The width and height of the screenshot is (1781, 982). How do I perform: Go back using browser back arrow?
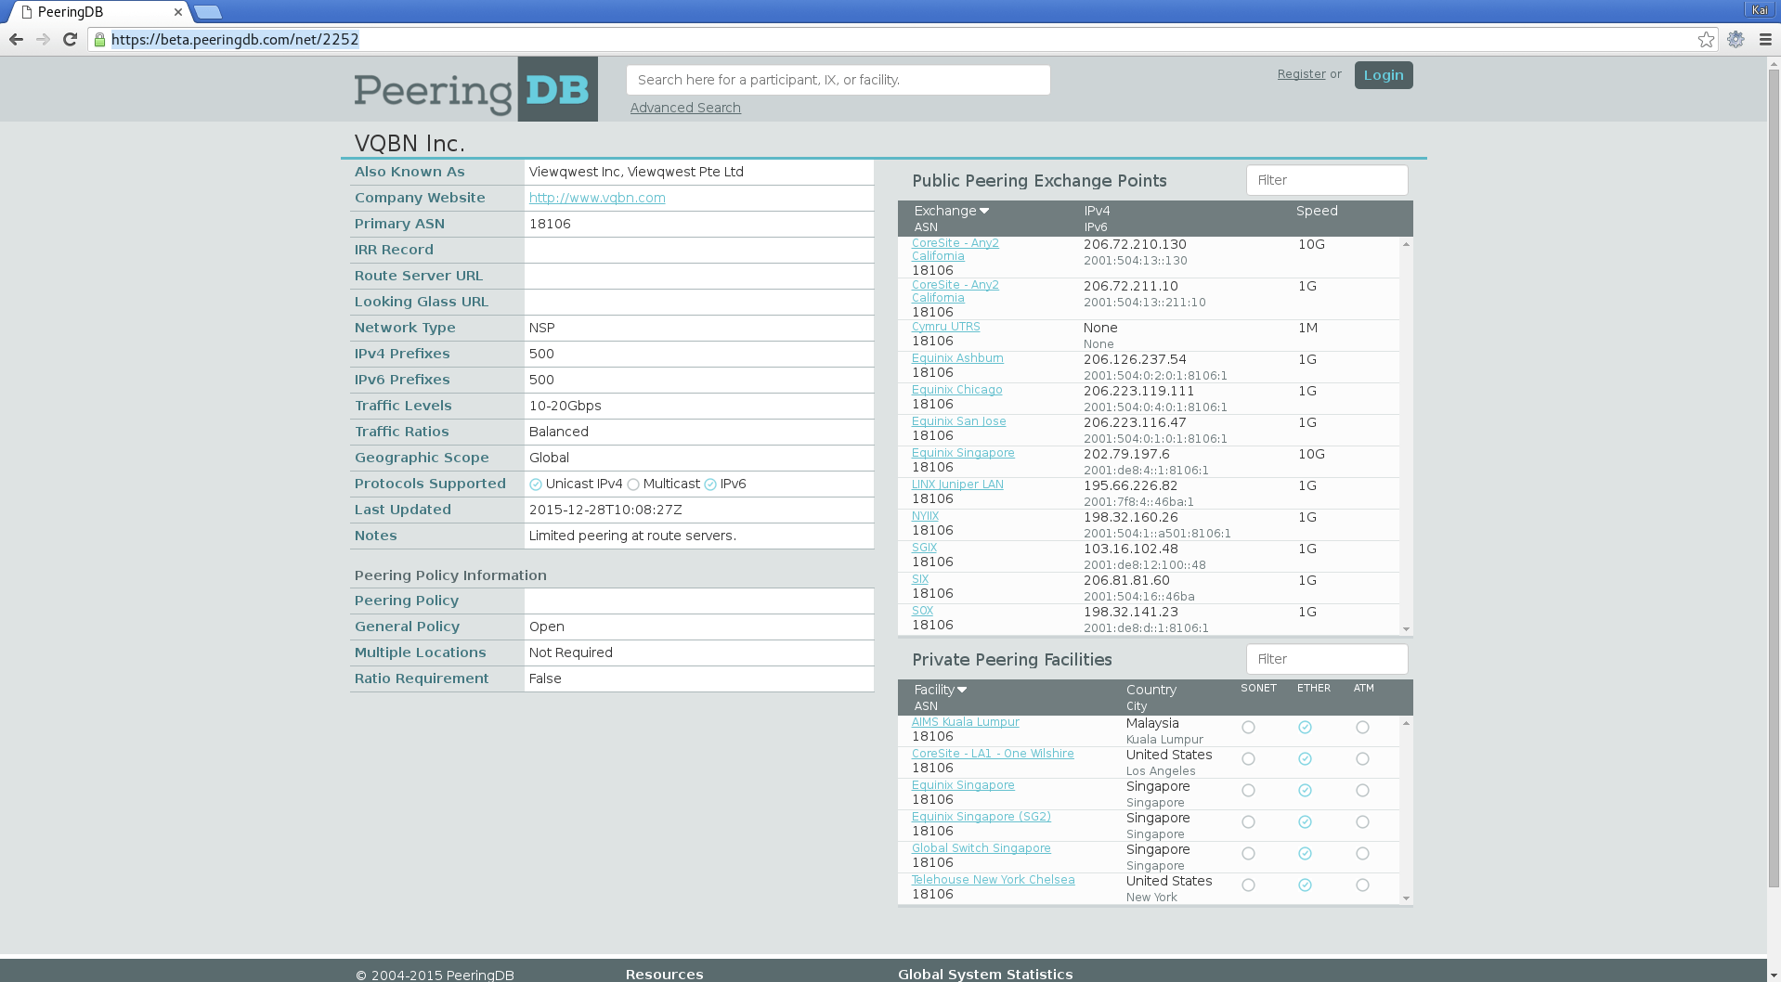tap(16, 39)
